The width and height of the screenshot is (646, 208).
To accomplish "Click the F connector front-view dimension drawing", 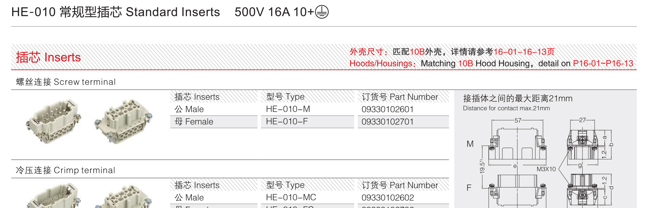I will 517,190.
